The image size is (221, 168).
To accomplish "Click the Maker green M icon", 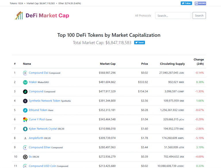I will (x=25, y=82).
